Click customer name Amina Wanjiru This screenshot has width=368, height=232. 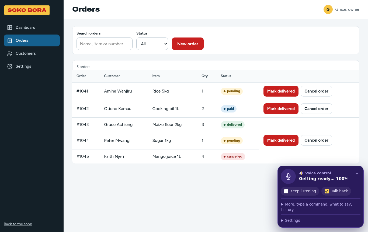(x=118, y=91)
